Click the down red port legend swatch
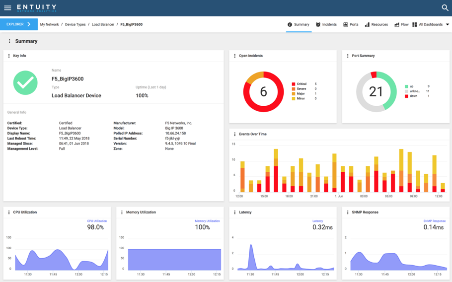 pos(406,96)
